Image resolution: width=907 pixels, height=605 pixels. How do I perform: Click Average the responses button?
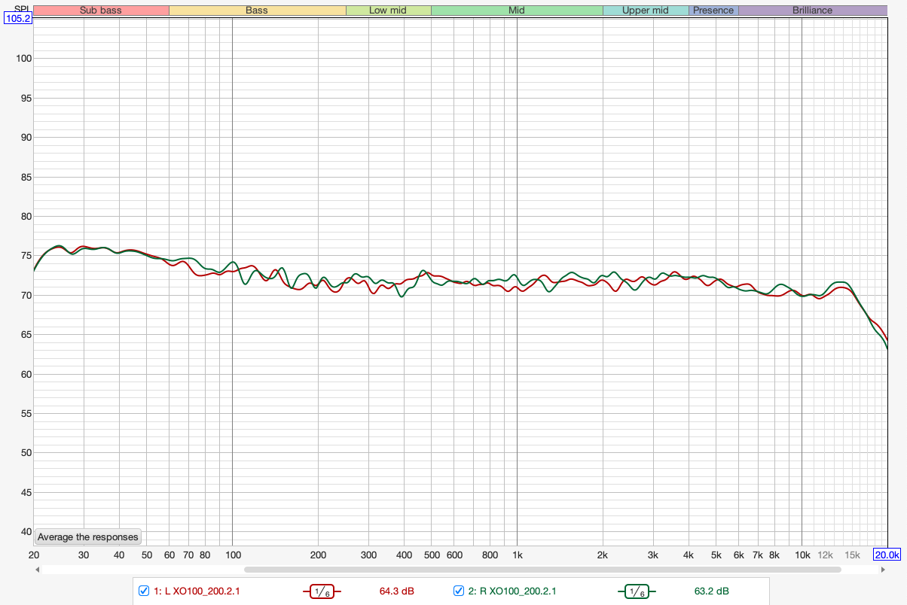click(88, 537)
